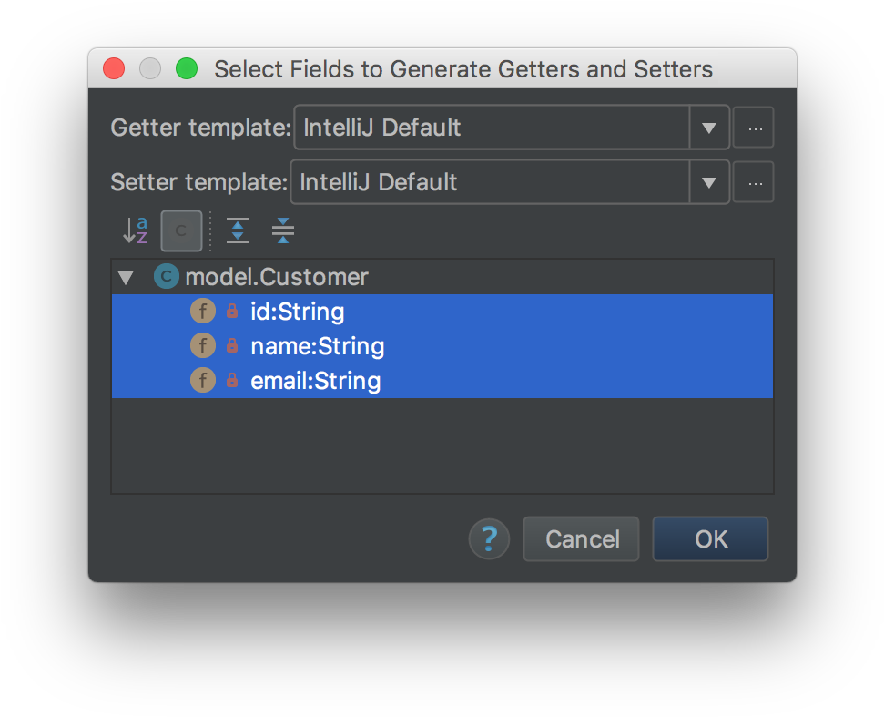884x717 pixels.
Task: Select the id:String field
Action: pos(298,311)
